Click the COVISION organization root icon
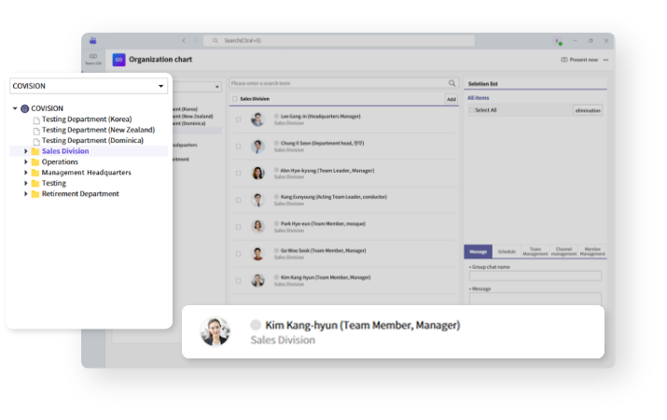The image size is (667, 420). click(x=24, y=108)
